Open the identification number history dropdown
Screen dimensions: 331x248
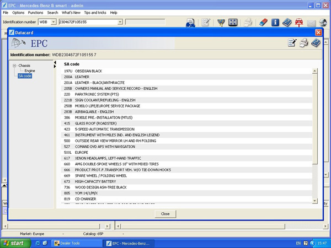point(120,22)
